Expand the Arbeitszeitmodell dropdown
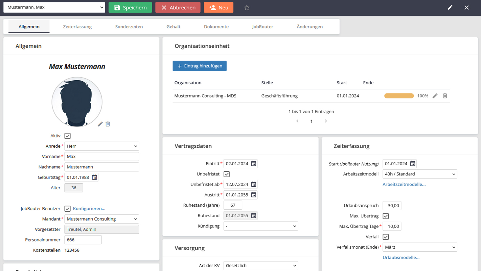481x271 pixels. tap(419, 174)
